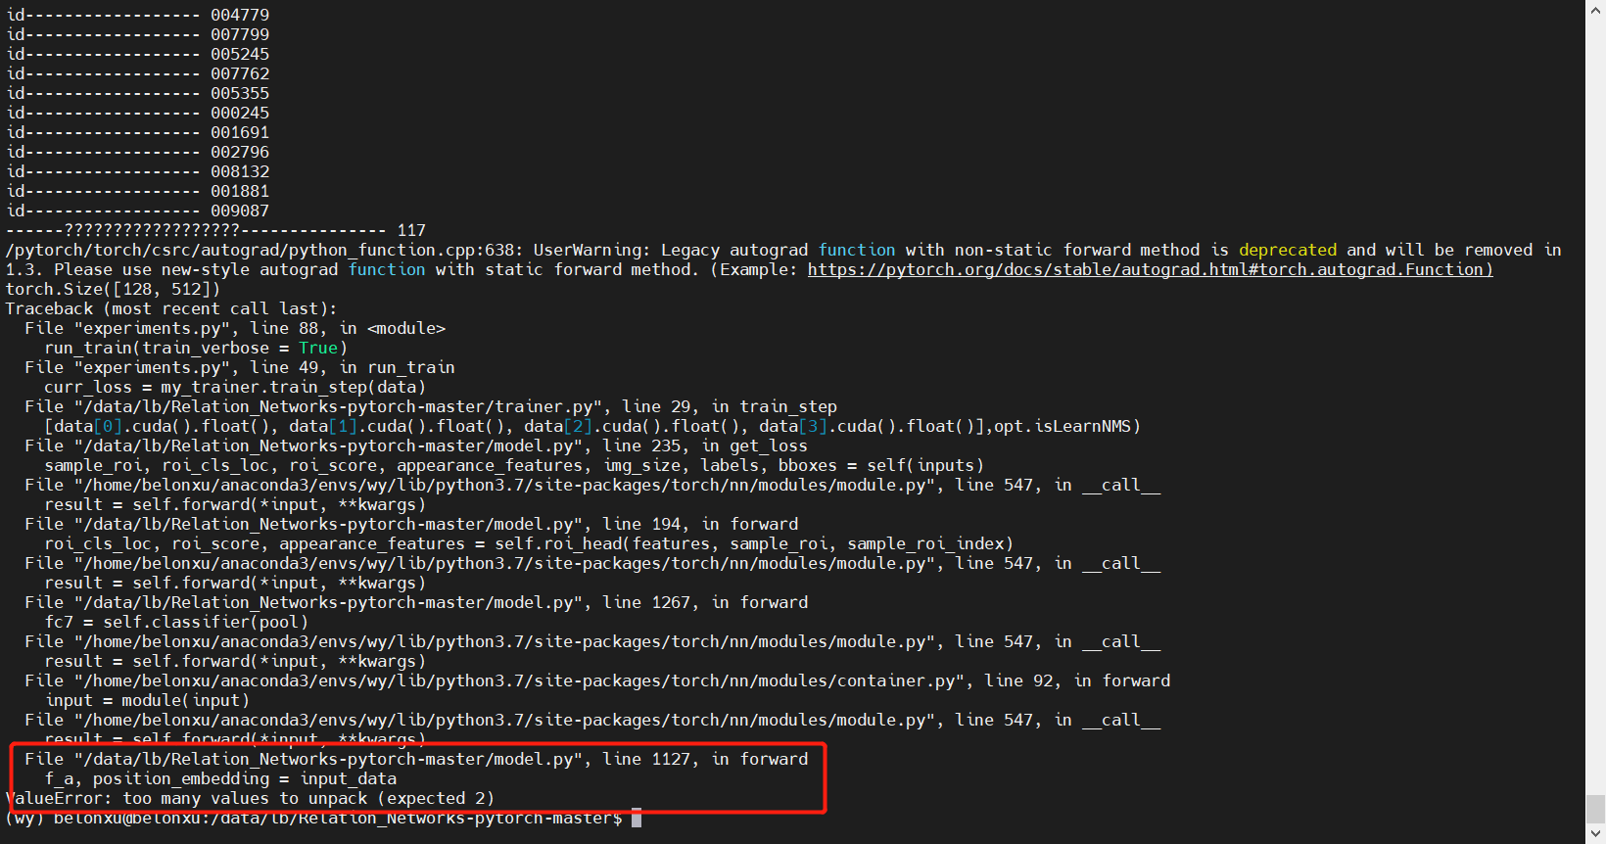This screenshot has width=1606, height=844.
Task: Click "fc7 = self.classifier(pool)"
Action: coord(176,622)
